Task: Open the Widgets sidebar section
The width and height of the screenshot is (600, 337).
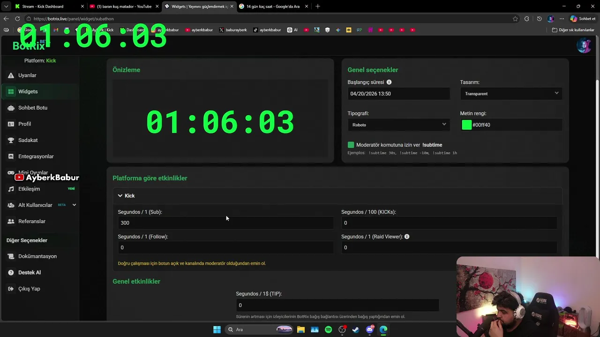Action: click(x=39, y=92)
